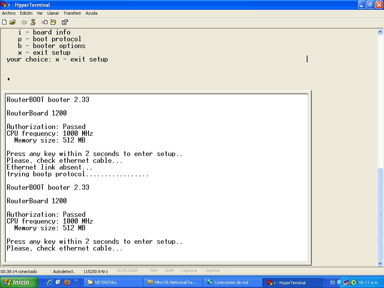
Task: Click the second 'RouterBOOT booter 2.33' line
Action: pos(48,187)
